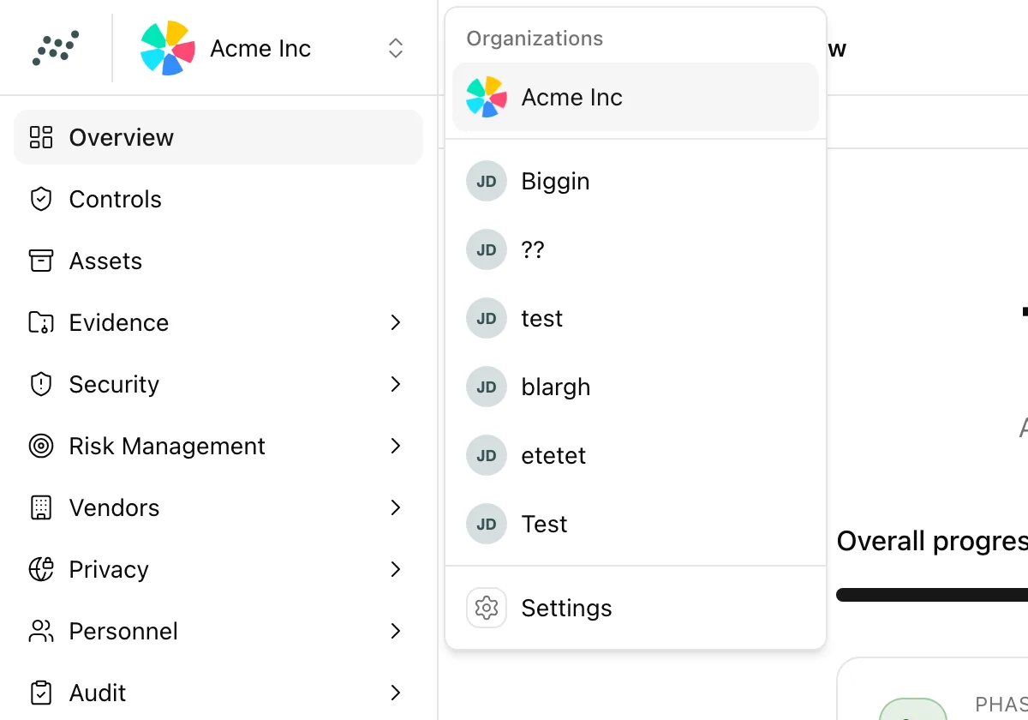Image resolution: width=1028 pixels, height=720 pixels.
Task: Click the JD avatar beside blargh
Action: [x=487, y=387]
